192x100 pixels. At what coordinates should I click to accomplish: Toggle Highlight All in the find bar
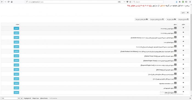pyautogui.click(x=27, y=98)
